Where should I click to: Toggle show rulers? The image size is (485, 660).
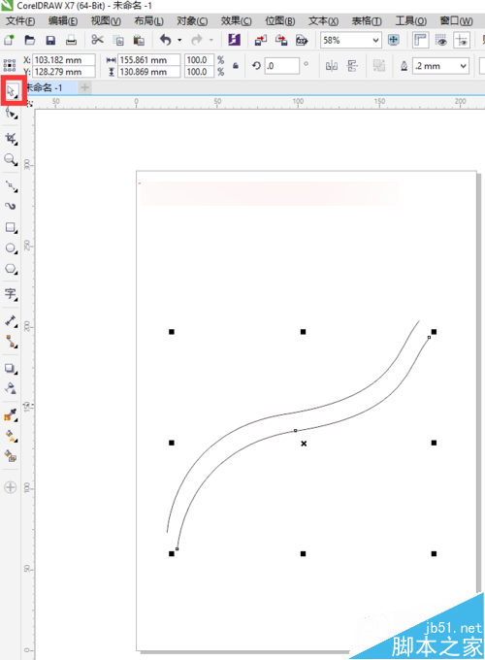click(x=420, y=41)
